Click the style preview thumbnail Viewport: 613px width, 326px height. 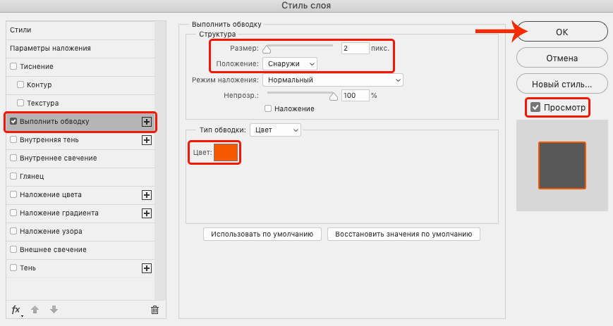562,165
